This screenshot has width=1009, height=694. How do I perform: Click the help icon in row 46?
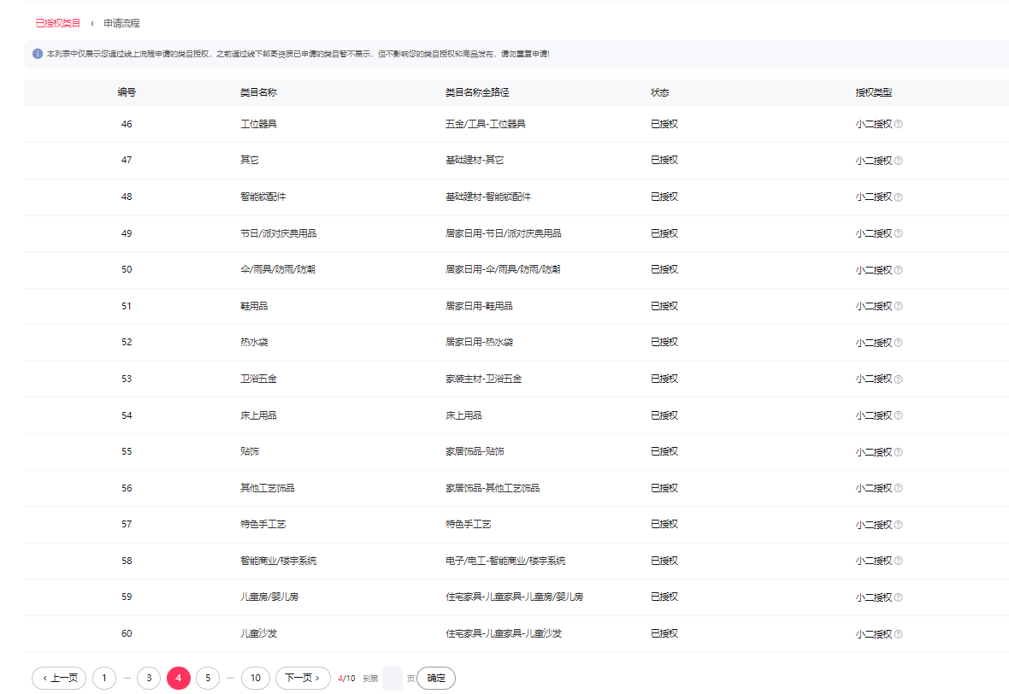point(898,124)
